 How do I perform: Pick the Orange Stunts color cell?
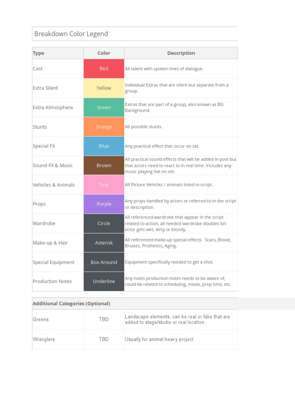click(104, 127)
